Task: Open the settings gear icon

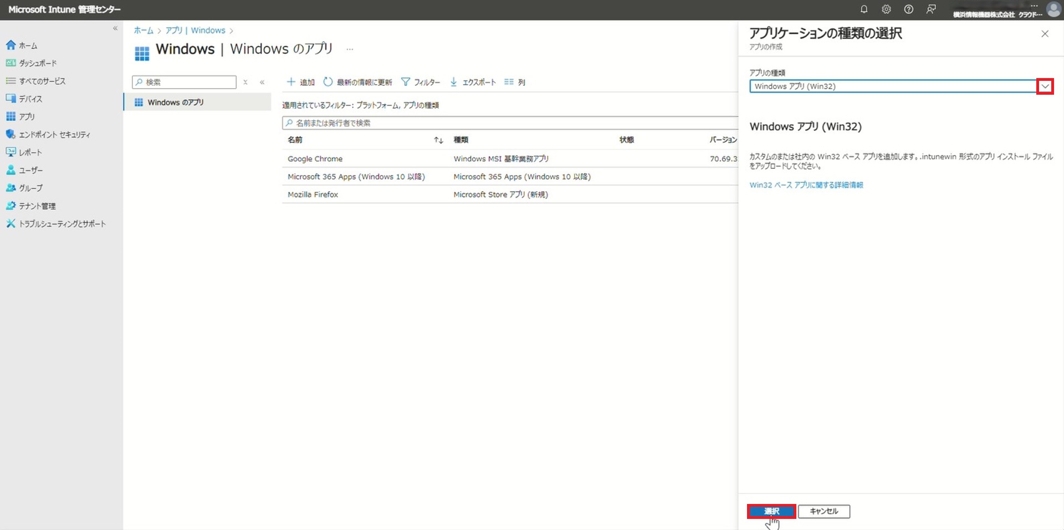Action: (886, 9)
